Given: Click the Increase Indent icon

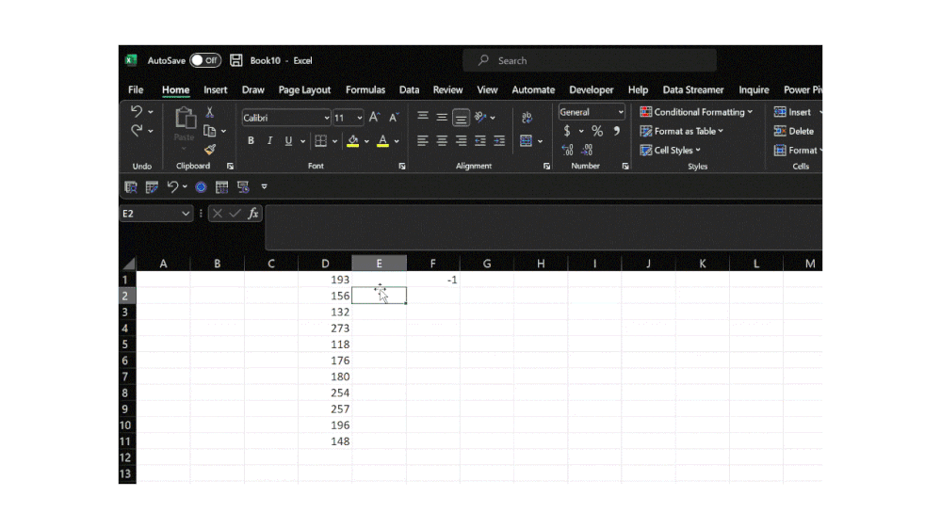Looking at the screenshot, I should (499, 141).
